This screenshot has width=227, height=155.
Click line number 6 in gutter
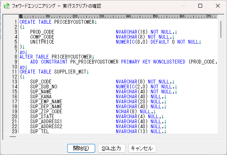coord(16,47)
